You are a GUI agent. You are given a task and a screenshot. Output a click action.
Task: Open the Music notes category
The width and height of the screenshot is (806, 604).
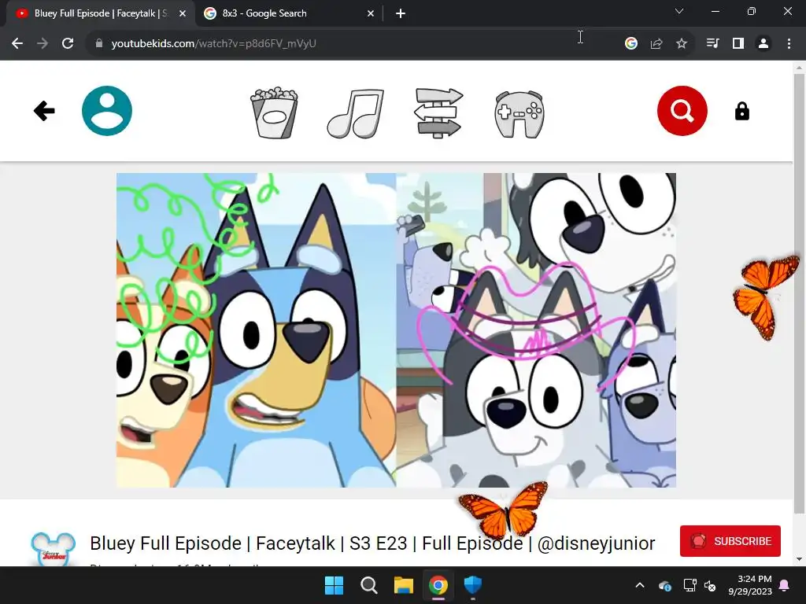[356, 113]
